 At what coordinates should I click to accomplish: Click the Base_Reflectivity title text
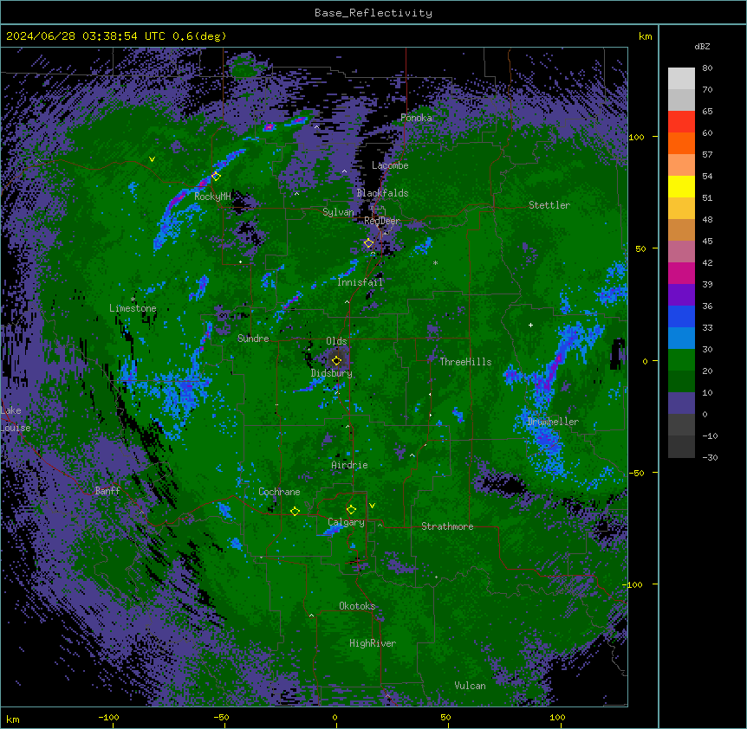[373, 13]
